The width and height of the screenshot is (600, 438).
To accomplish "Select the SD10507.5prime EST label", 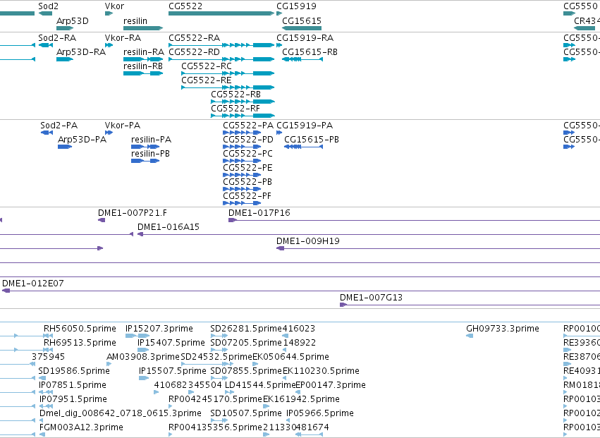I will pyautogui.click(x=246, y=413).
